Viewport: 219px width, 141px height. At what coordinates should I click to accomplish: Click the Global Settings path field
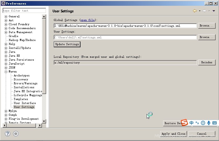[x=125, y=26]
